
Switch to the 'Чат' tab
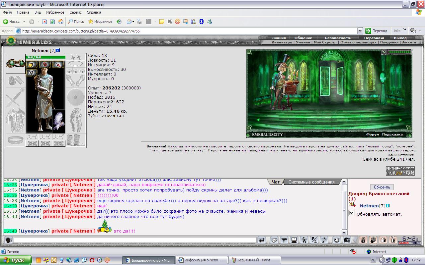tap(276, 182)
